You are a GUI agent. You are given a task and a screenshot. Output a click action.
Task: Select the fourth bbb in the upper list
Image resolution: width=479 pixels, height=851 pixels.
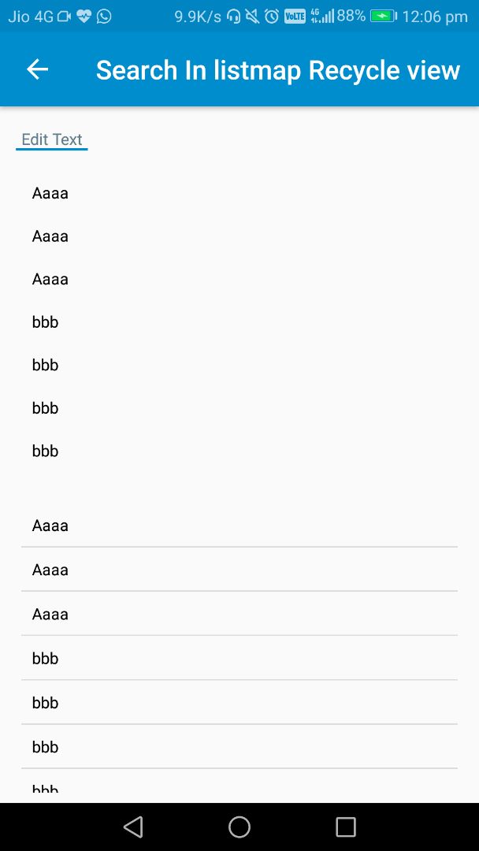point(46,451)
